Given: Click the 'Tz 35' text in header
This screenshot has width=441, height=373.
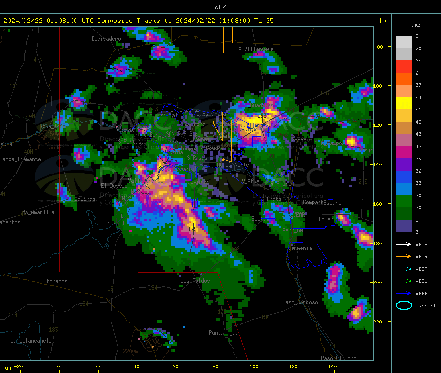Looking at the screenshot, I should [x=264, y=21].
